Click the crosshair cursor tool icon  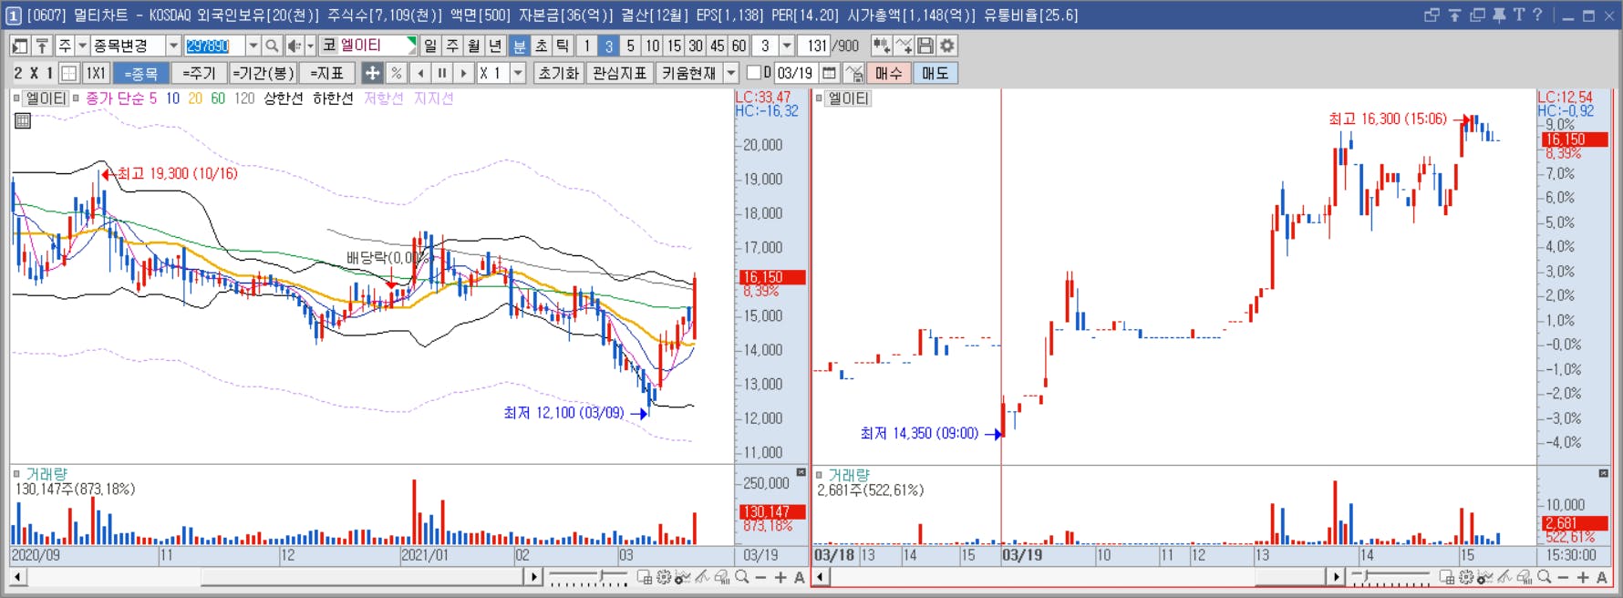[372, 73]
